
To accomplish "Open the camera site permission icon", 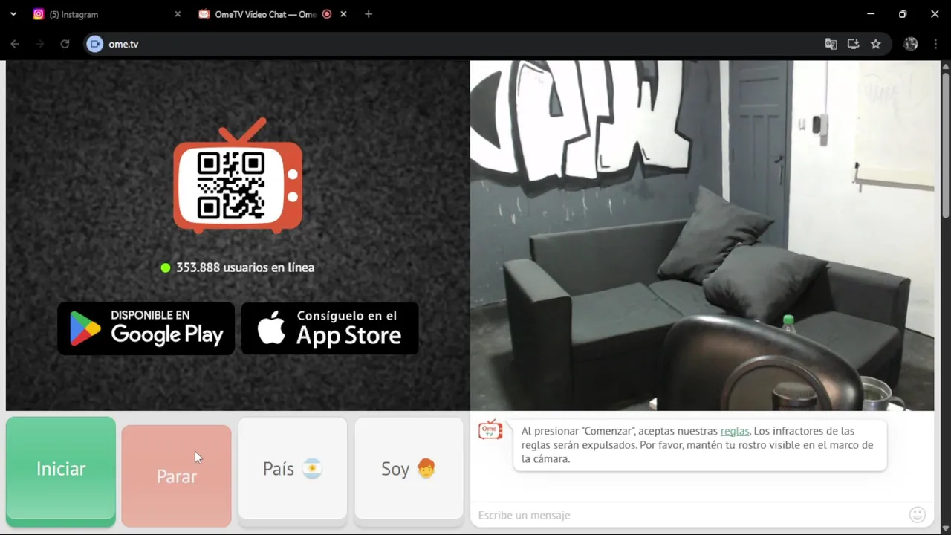I will click(94, 44).
